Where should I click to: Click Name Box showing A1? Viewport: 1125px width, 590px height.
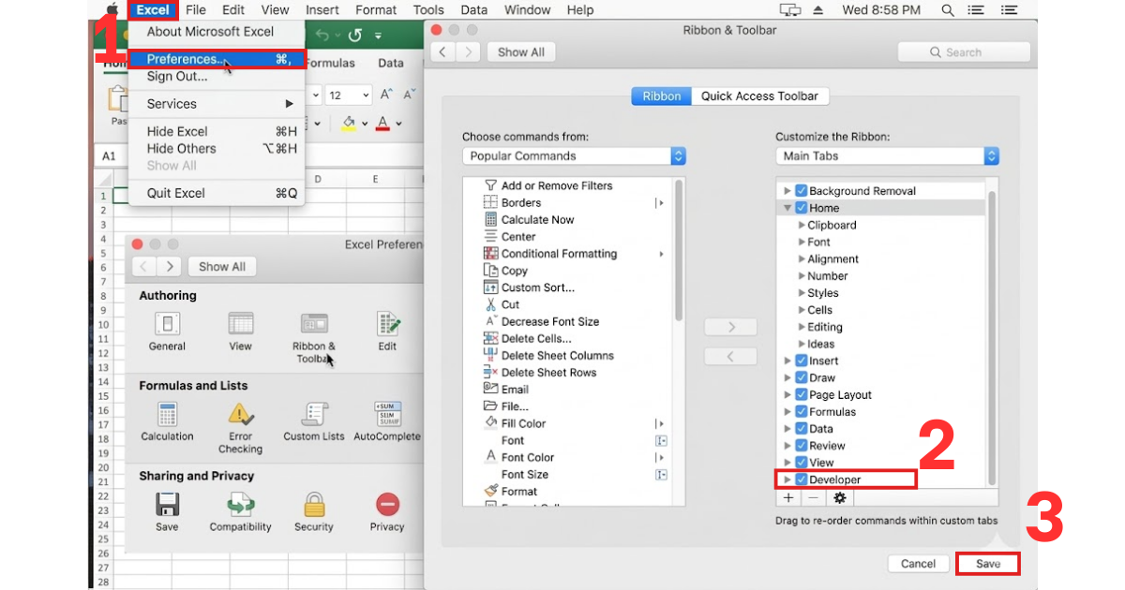(x=110, y=155)
